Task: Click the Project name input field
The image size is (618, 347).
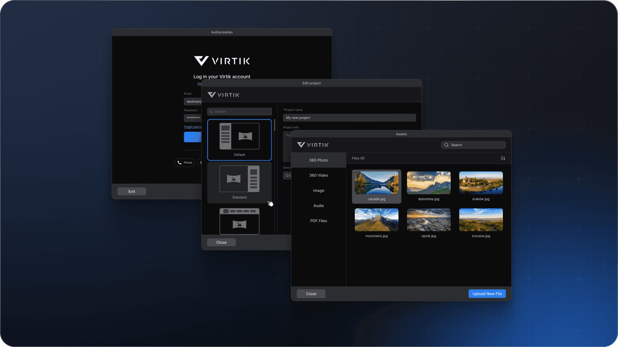Action: pos(349,118)
